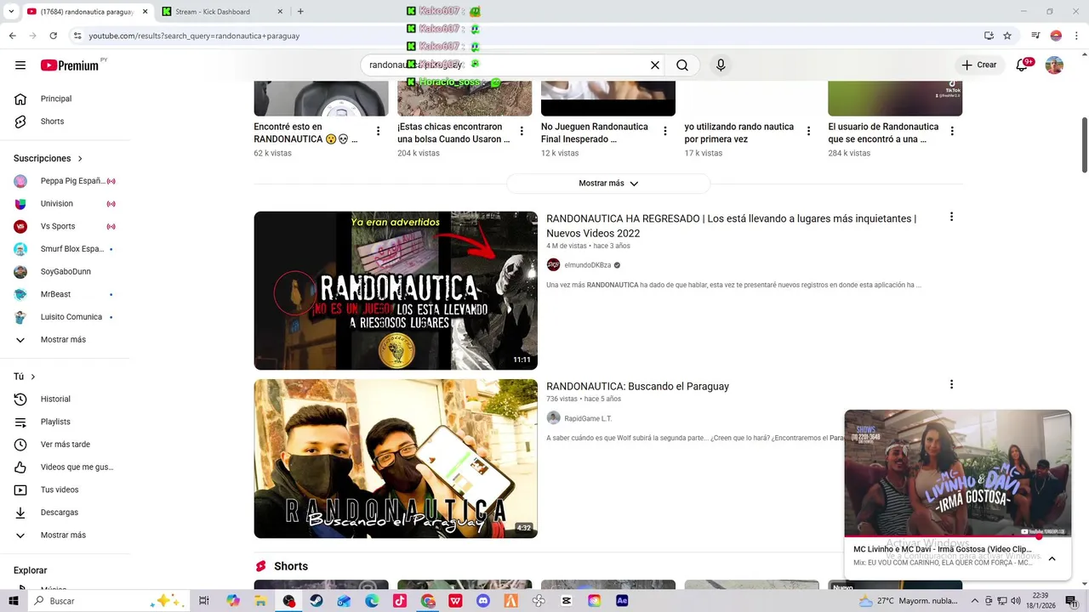Image resolution: width=1089 pixels, height=612 pixels.
Task: Open options for 'Encontré esto en RANDONAUTICA'
Action: [x=378, y=131]
